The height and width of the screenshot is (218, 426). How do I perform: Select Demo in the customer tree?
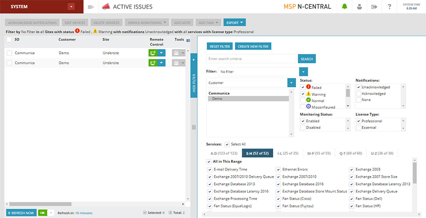[248, 99]
